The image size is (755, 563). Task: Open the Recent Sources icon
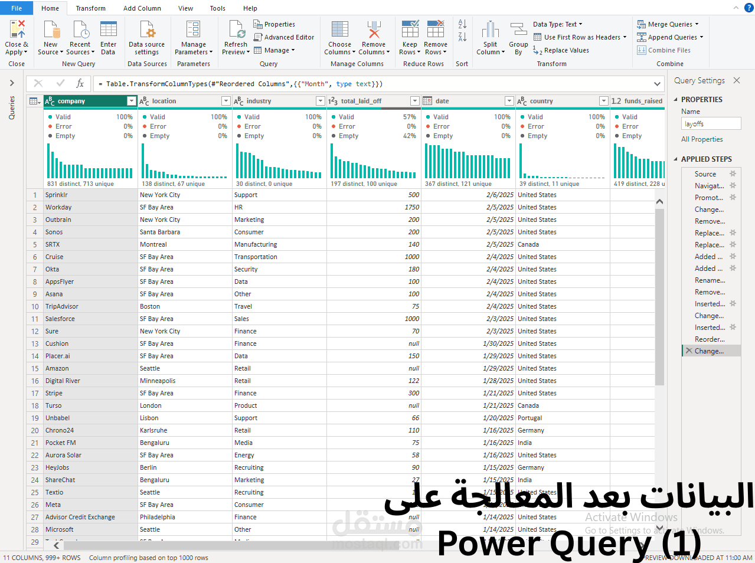pos(80,29)
